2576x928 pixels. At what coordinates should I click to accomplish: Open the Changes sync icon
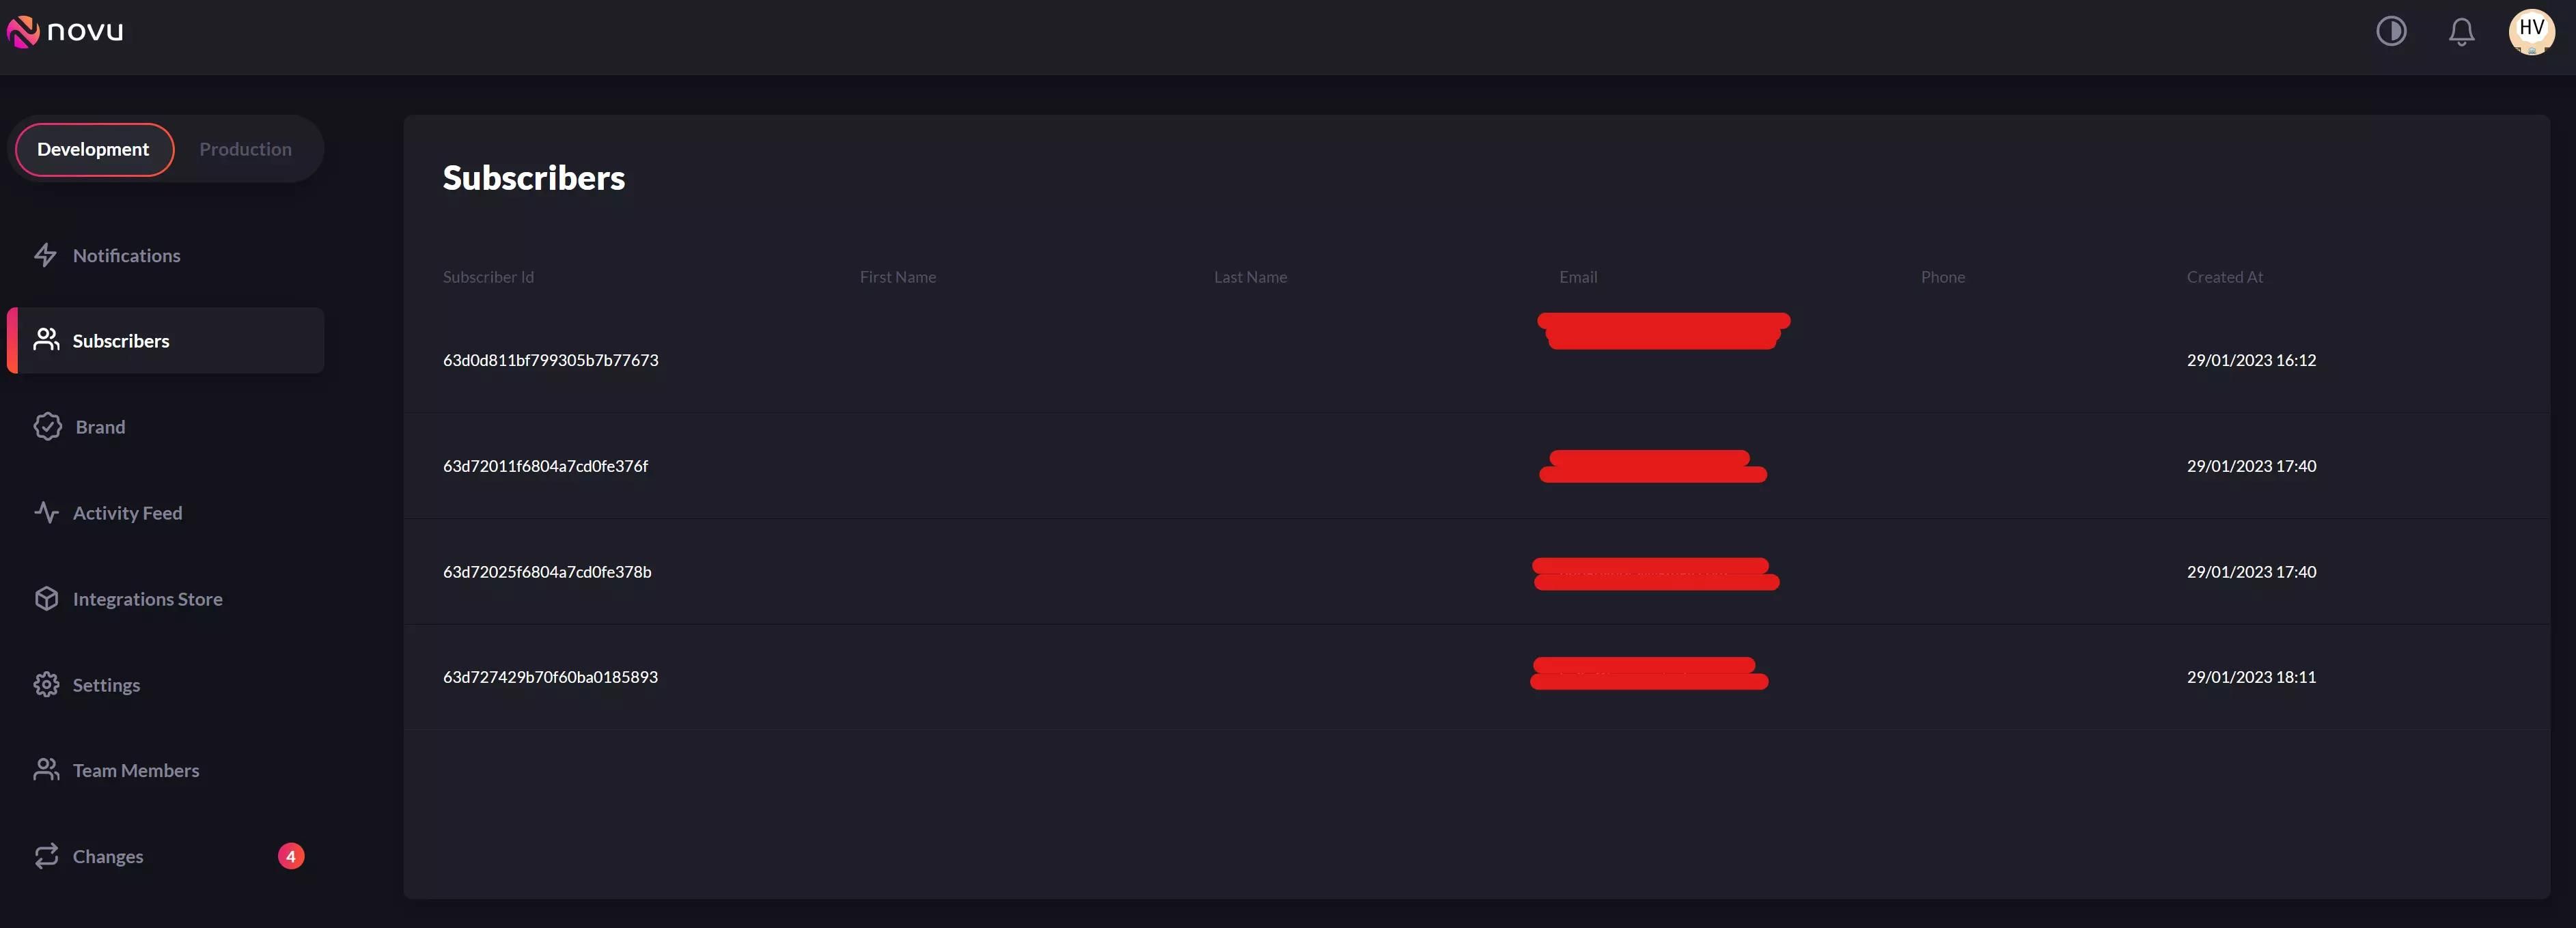pos(46,856)
